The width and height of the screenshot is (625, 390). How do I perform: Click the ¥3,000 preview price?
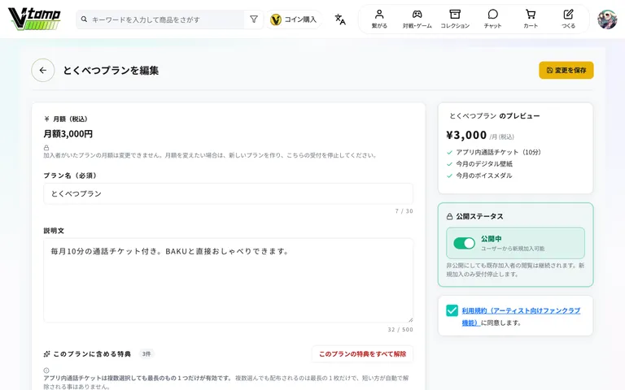pyautogui.click(x=466, y=136)
